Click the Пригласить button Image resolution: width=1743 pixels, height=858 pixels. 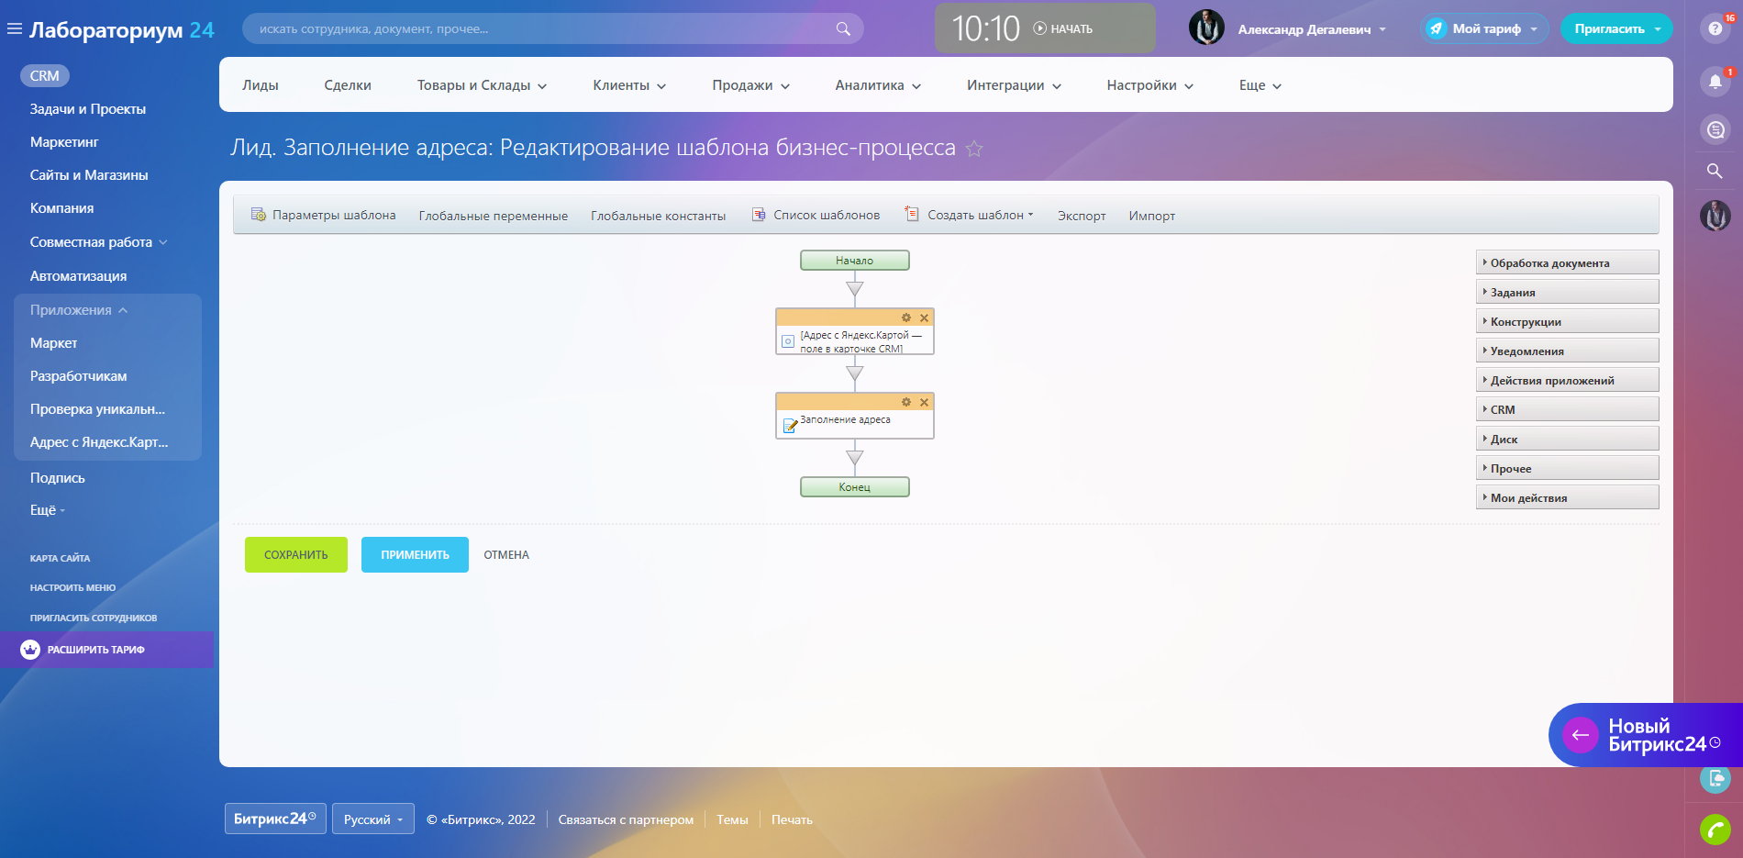pyautogui.click(x=1616, y=28)
